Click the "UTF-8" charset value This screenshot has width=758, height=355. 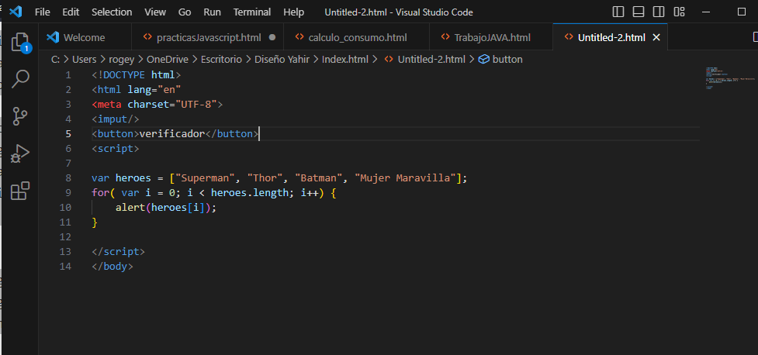(x=196, y=105)
